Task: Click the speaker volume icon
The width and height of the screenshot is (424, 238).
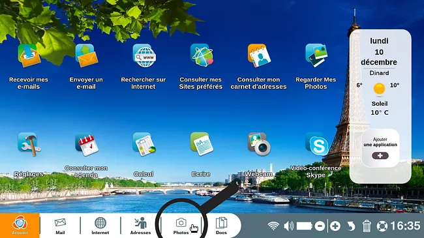Action: 289,226
